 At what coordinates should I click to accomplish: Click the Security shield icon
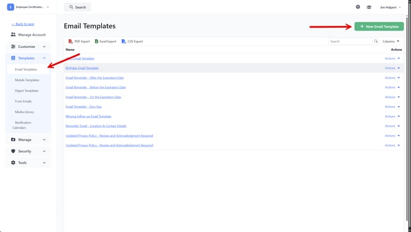click(x=13, y=151)
